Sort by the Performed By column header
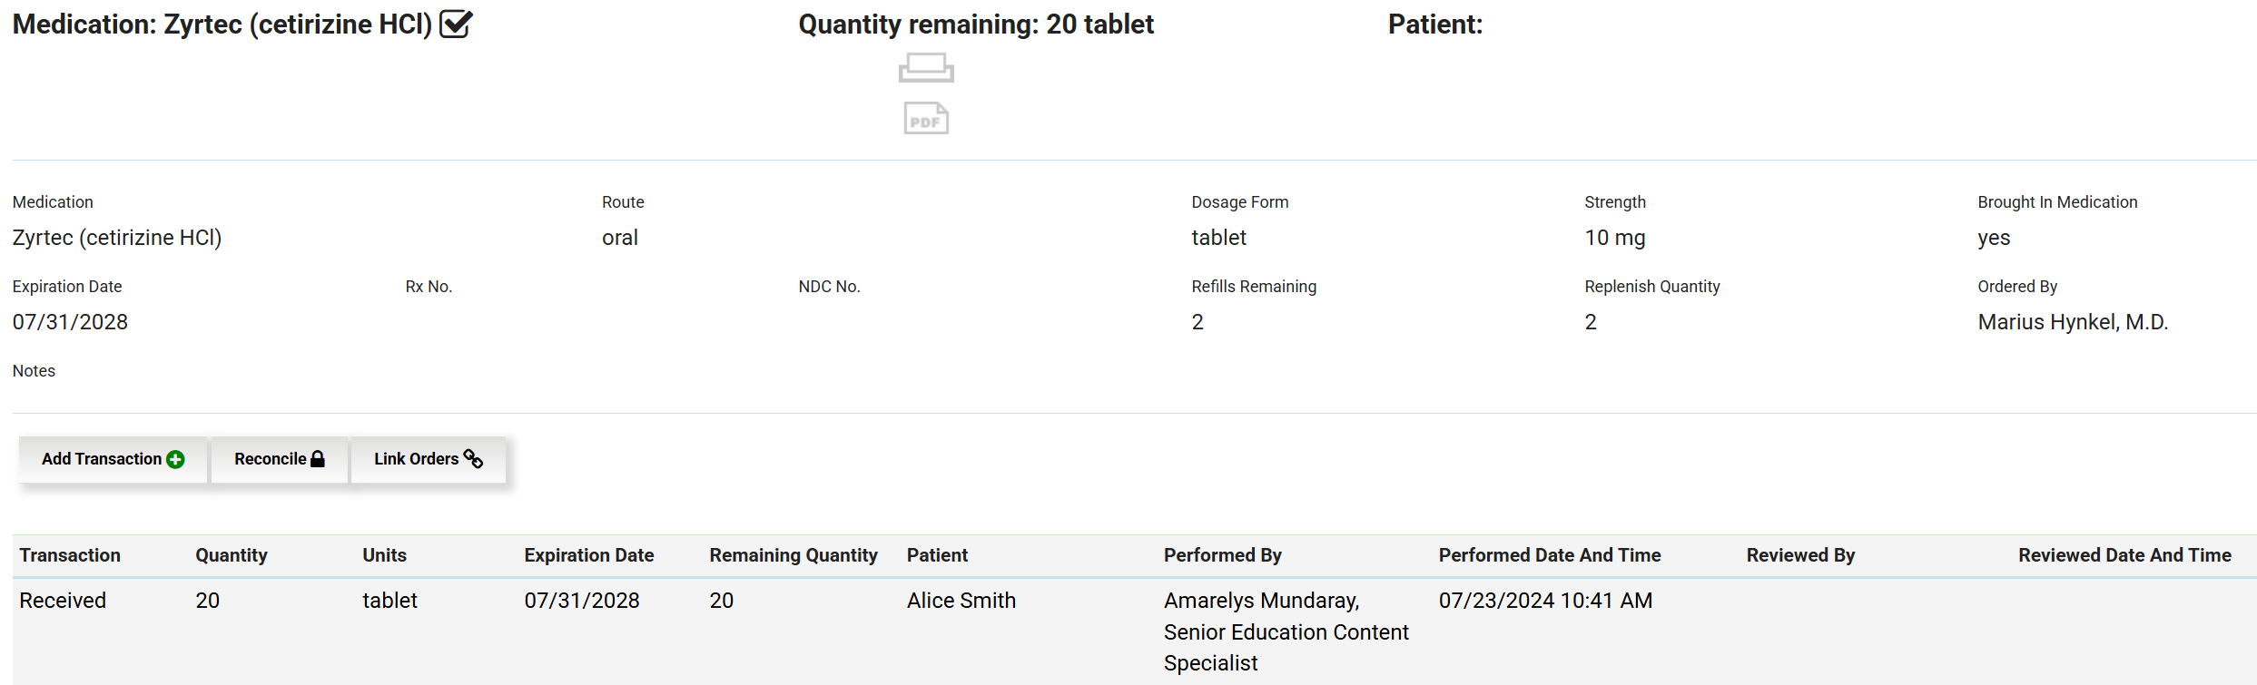Image resolution: width=2257 pixels, height=685 pixels. pos(1222,555)
